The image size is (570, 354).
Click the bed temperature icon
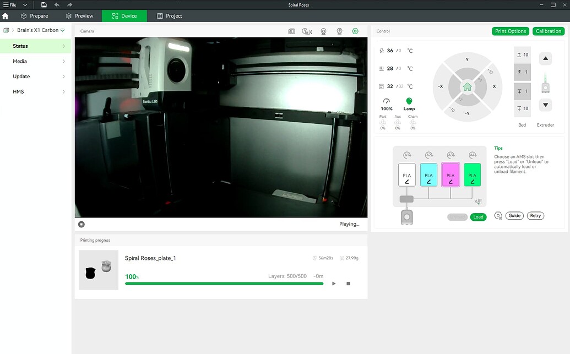pos(381,68)
